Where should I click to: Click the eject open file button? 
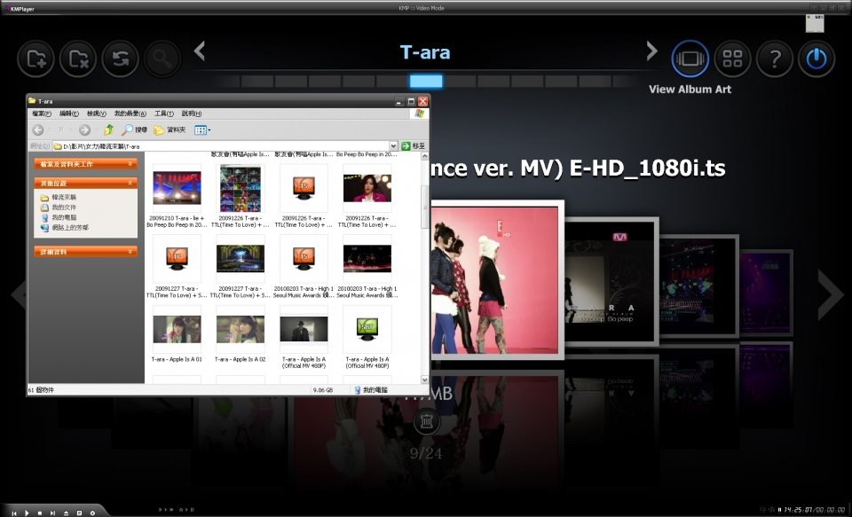click(66, 513)
